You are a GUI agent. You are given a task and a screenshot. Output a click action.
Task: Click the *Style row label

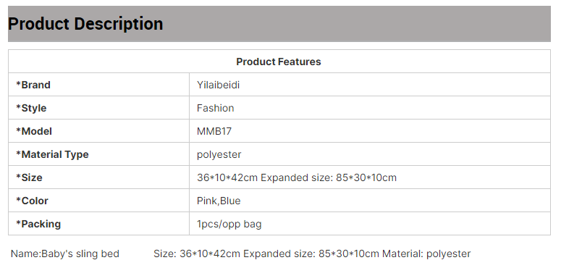[x=31, y=108]
